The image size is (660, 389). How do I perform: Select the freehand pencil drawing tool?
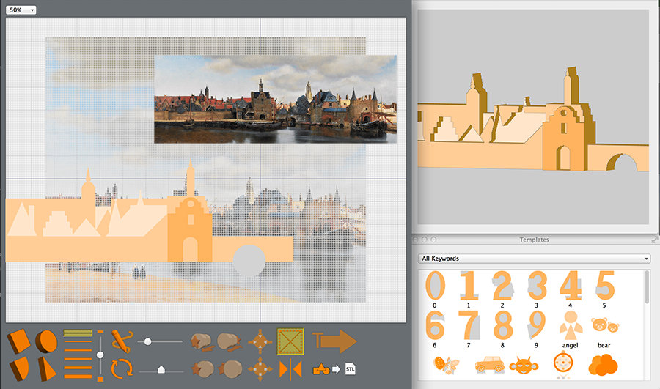coord(122,341)
